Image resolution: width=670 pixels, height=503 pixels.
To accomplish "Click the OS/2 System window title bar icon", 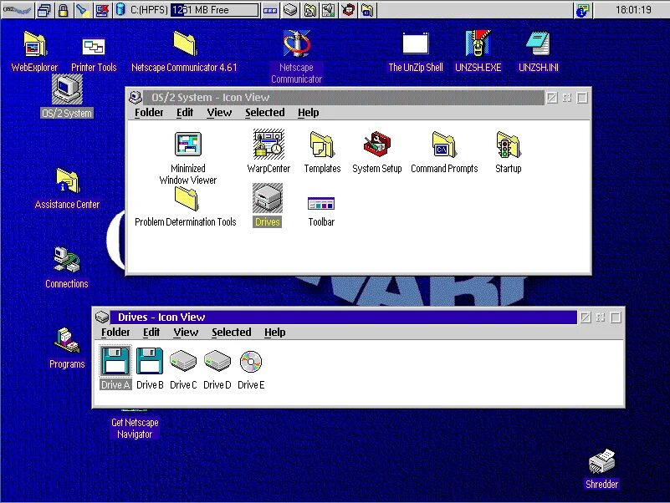I will (136, 98).
